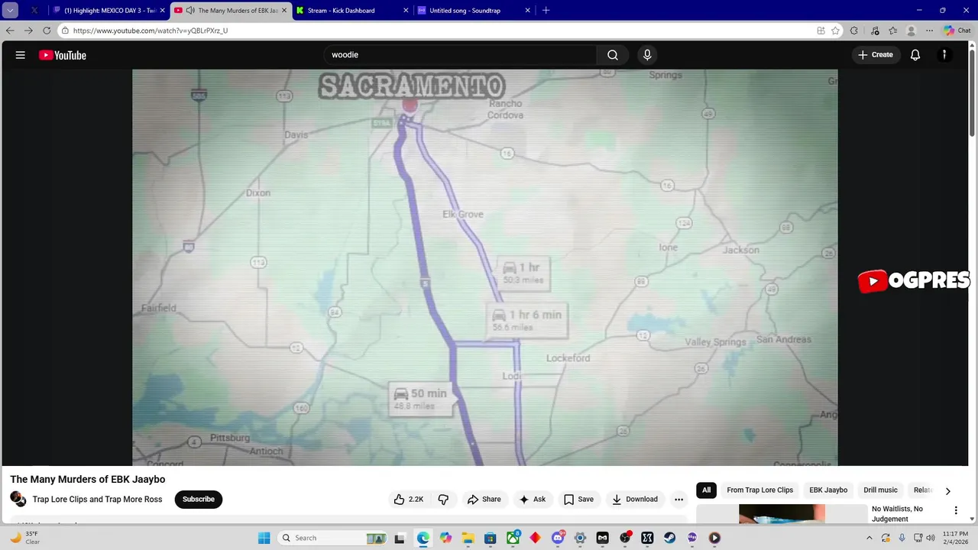Save the video to a playlist
This screenshot has height=550, width=978.
coord(578,500)
